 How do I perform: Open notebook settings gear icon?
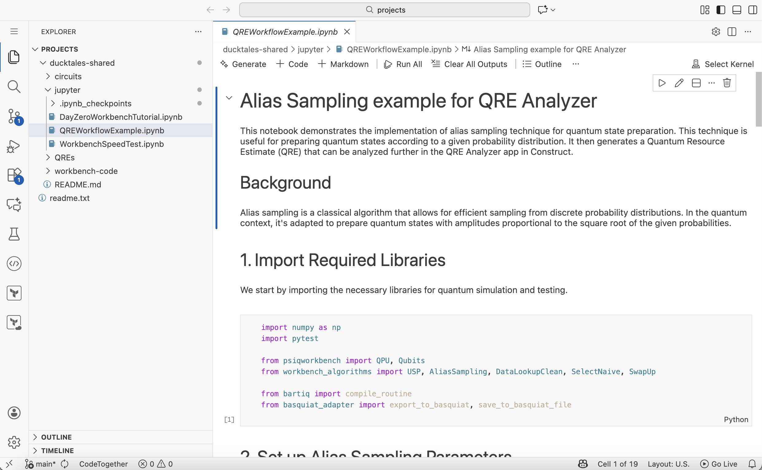[716, 32]
